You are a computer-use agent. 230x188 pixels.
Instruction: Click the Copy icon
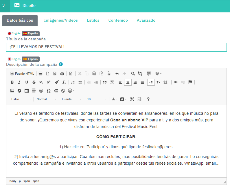(x=87, y=74)
